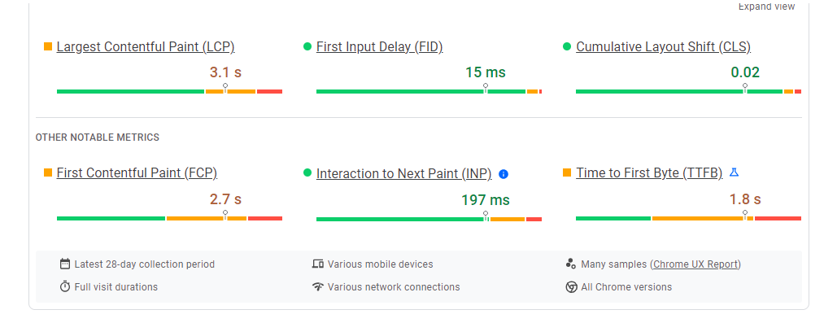This screenshot has width=824, height=323.
Task: Click the devices icon beside Various mobile devices
Action: [x=317, y=264]
